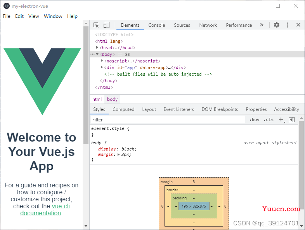Open the View menu
Image resolution: width=305 pixels, height=230 pixels.
point(34,16)
